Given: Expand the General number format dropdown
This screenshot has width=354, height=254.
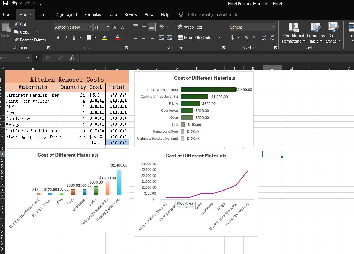Looking at the screenshot, I should [273, 27].
